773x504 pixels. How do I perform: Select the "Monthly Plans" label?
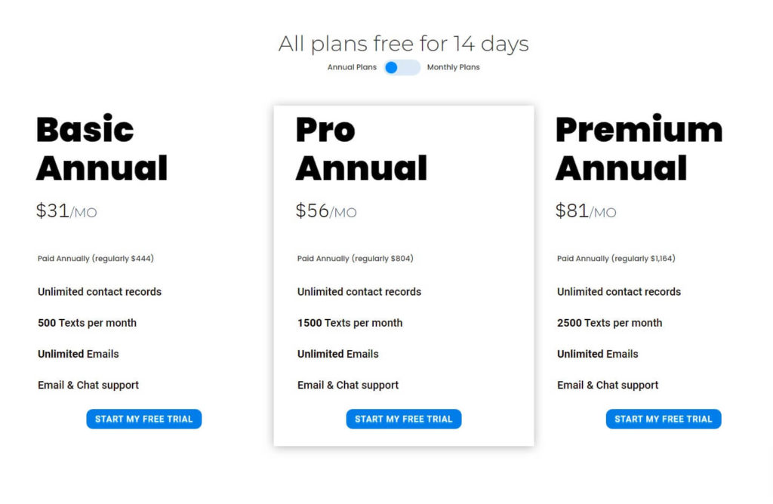tap(453, 67)
